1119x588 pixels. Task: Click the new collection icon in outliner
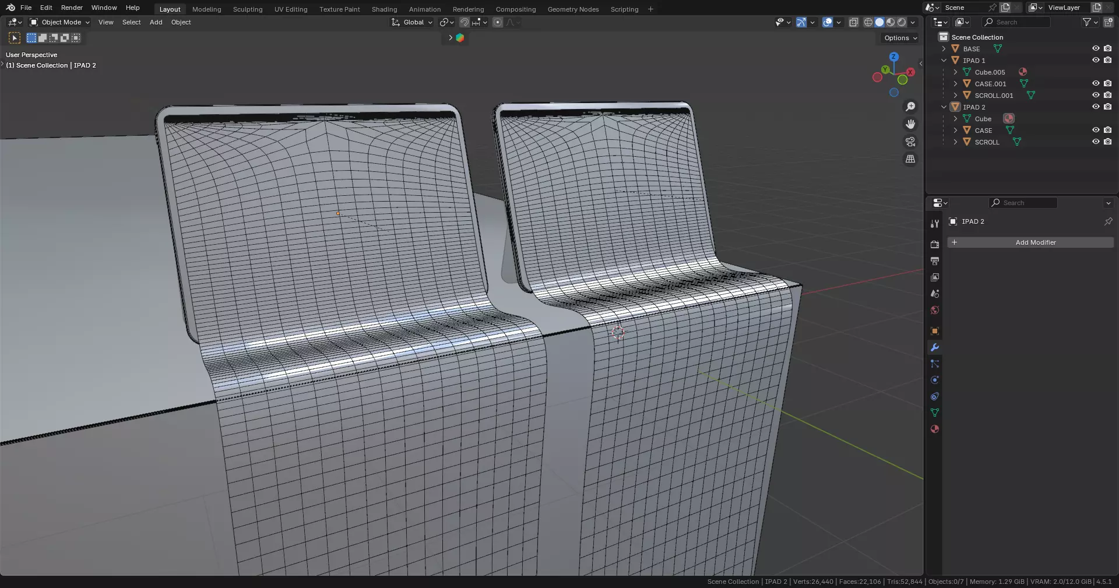pos(1109,22)
